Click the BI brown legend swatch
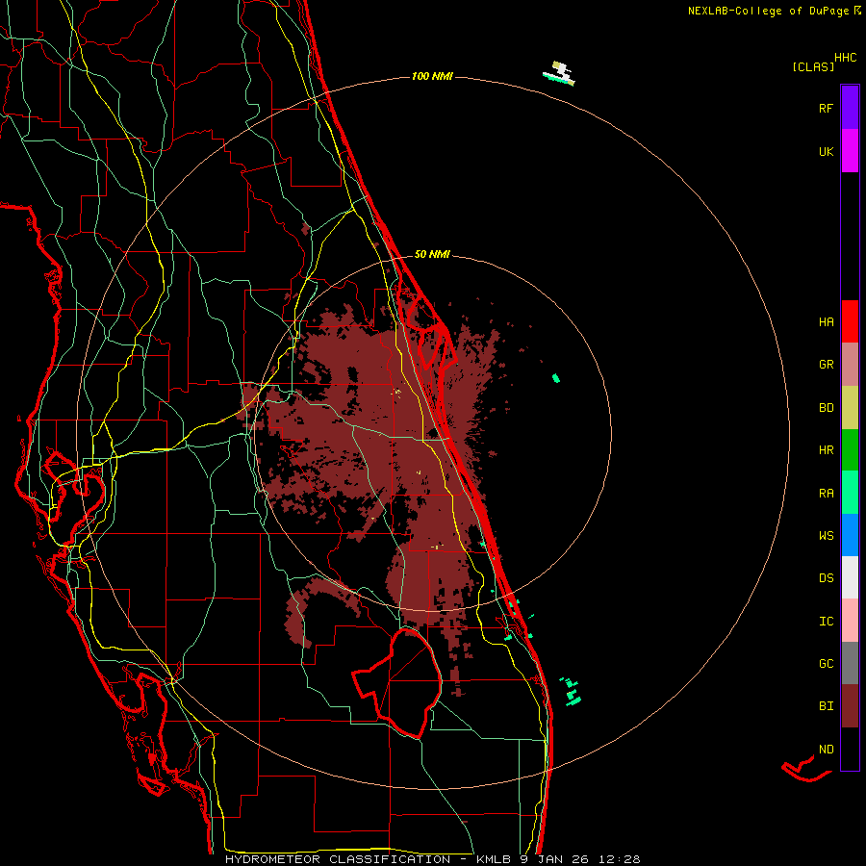 850,706
